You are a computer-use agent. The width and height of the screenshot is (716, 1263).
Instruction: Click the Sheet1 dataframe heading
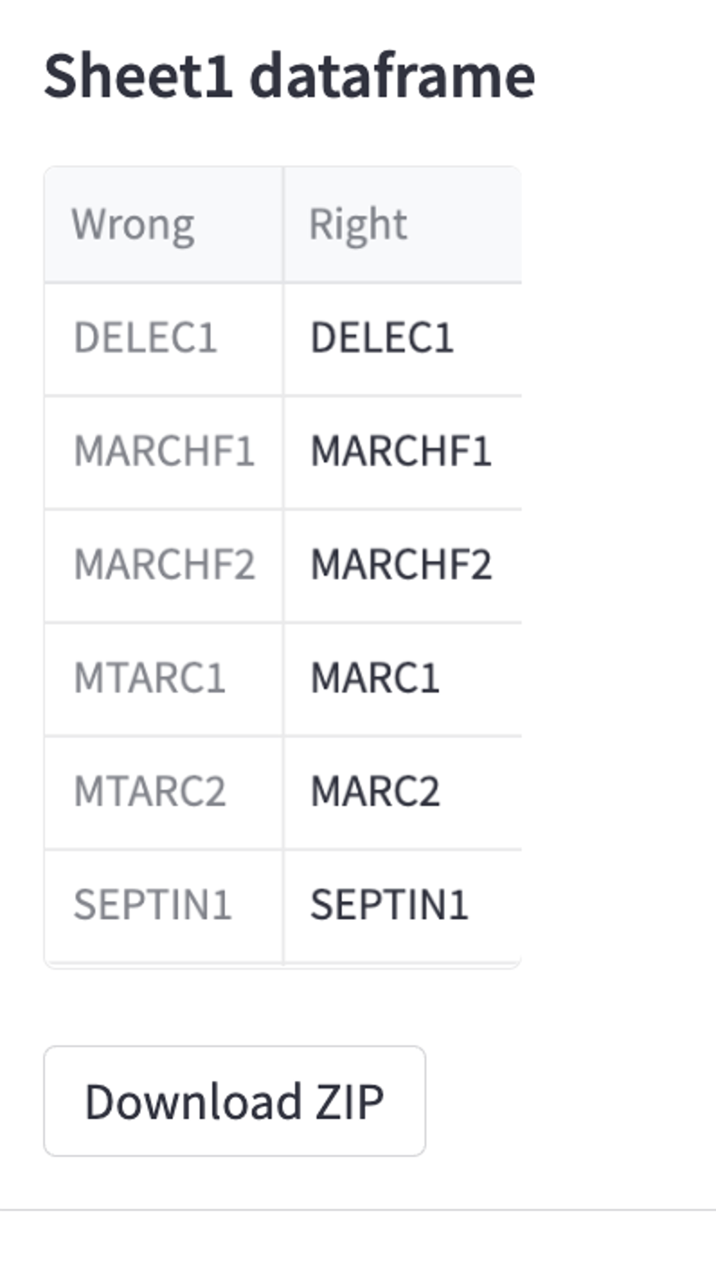(x=289, y=76)
